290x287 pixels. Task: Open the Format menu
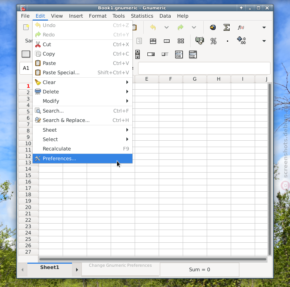(98, 16)
